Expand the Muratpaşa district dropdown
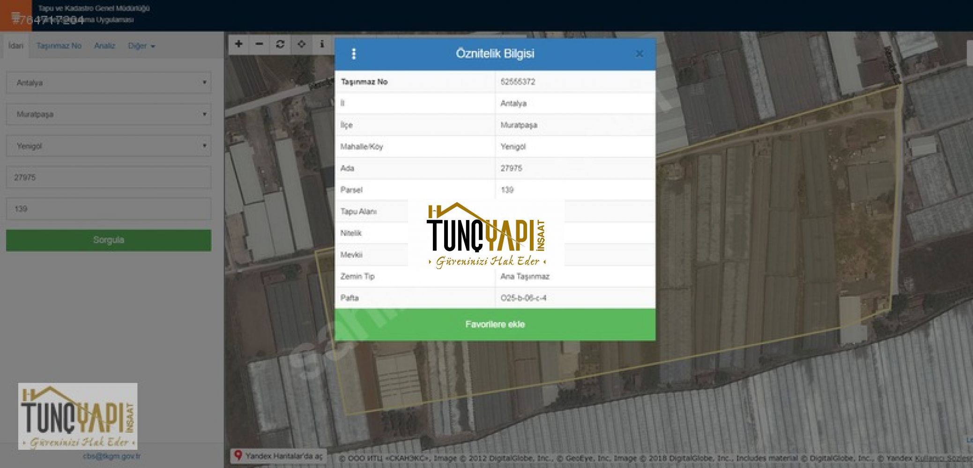The image size is (973, 468). (109, 114)
